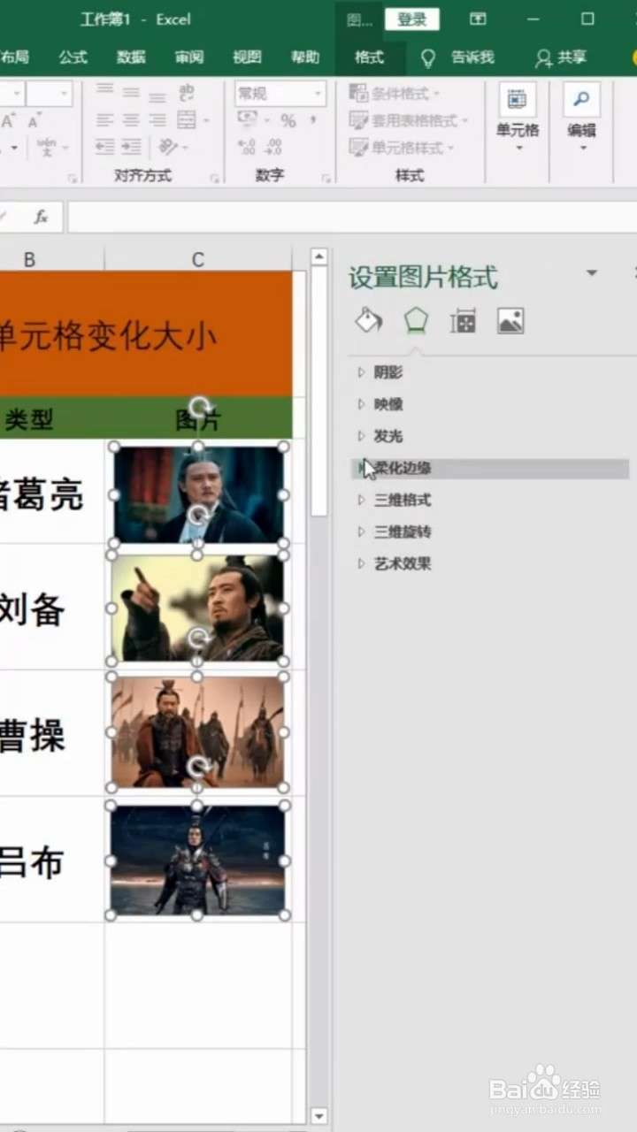Expand the 三维旋转 section
Screen dimensions: 637x1132
click(x=402, y=532)
